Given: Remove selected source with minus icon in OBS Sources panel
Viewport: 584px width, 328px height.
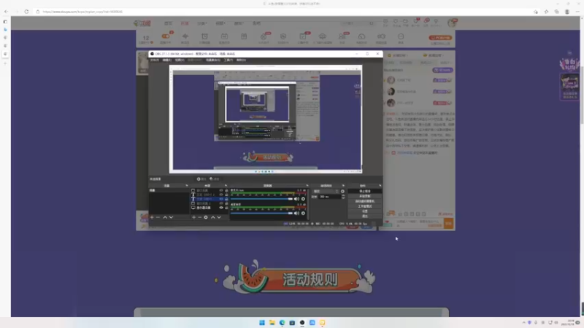Looking at the screenshot, I should point(199,217).
